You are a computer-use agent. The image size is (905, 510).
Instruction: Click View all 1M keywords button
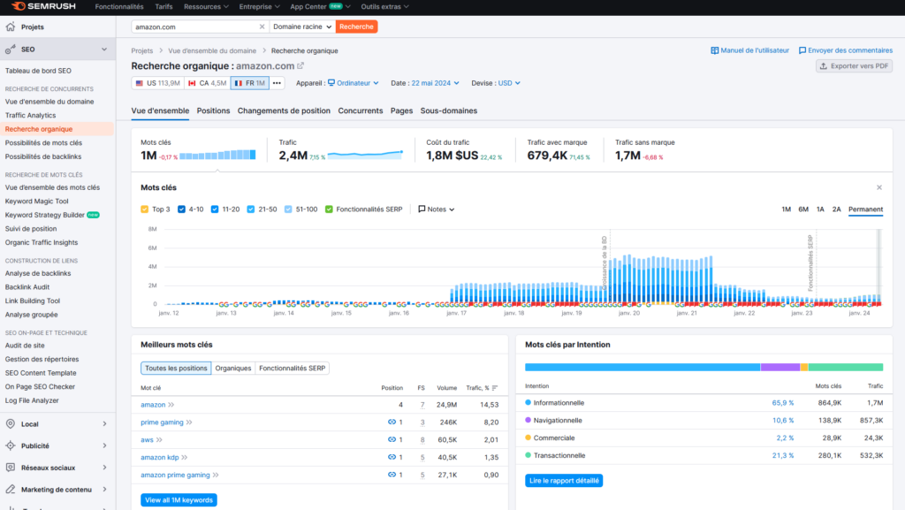coord(179,500)
